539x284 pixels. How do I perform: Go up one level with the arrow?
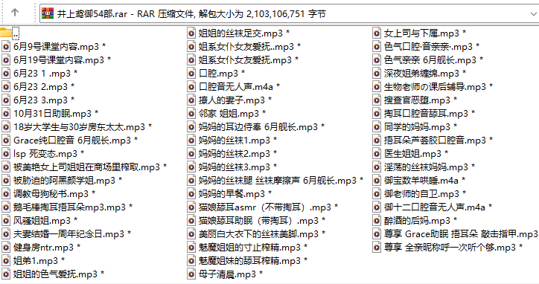coord(14,13)
